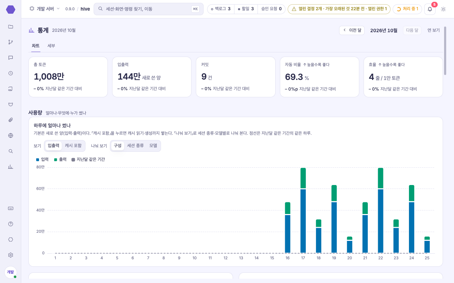Open the settings gear icon
This screenshot has width=454, height=283.
(x=11, y=255)
